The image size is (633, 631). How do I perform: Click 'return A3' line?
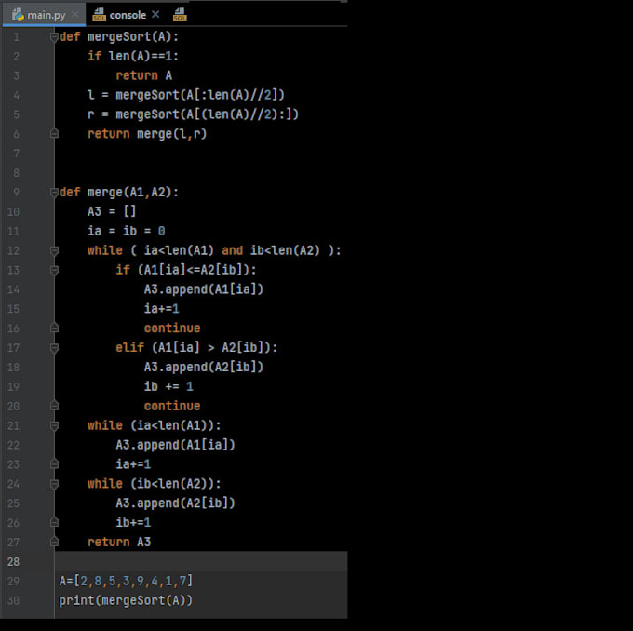pyautogui.click(x=119, y=542)
